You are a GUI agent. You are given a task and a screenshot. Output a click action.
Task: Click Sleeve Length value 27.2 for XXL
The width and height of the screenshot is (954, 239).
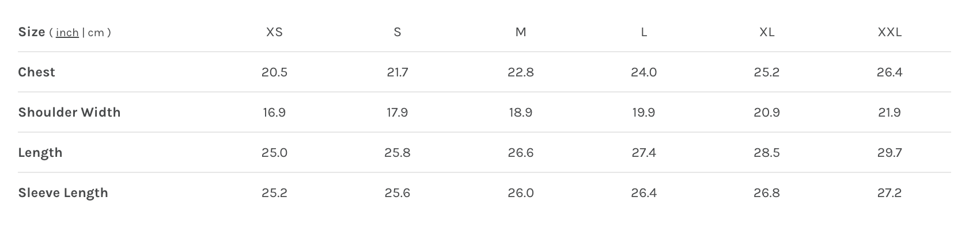(889, 193)
